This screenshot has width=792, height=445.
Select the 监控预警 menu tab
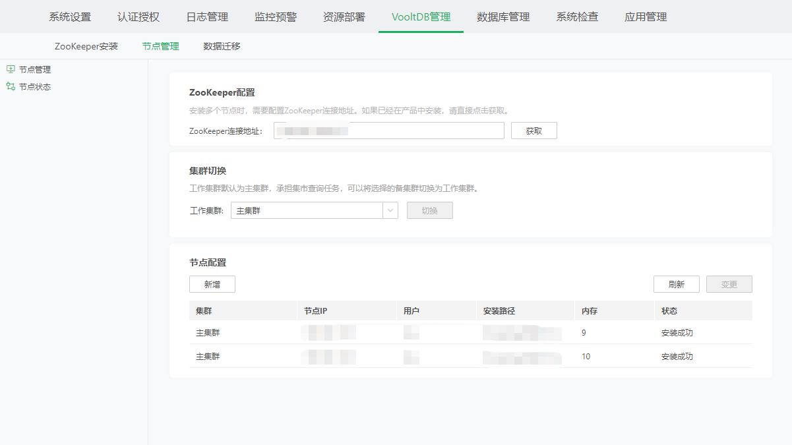[276, 17]
